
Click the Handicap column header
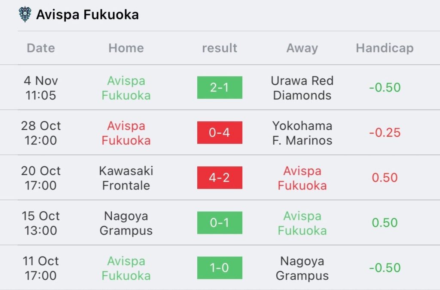point(385,48)
